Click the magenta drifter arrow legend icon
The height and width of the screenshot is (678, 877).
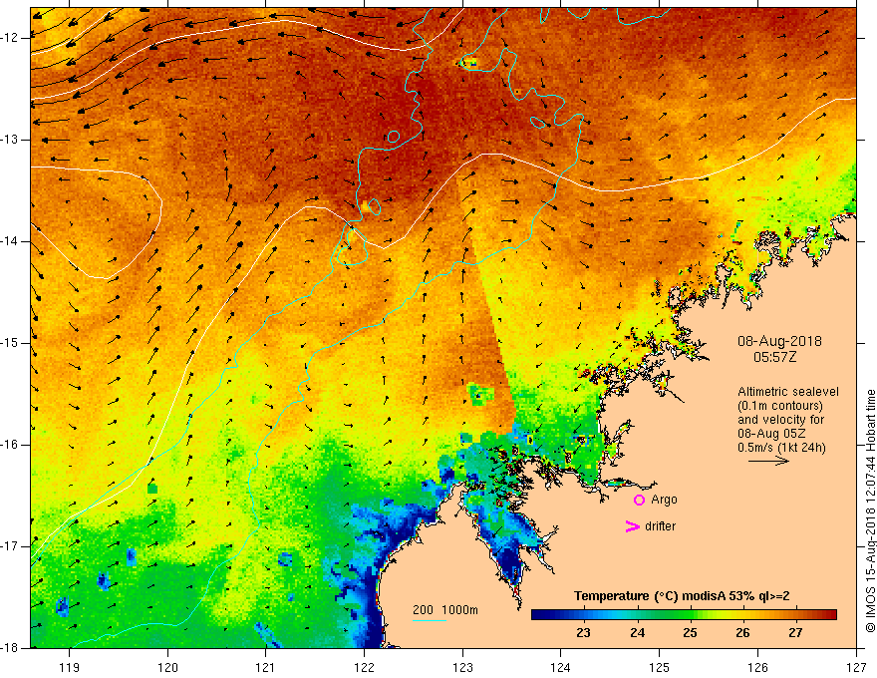pos(632,526)
